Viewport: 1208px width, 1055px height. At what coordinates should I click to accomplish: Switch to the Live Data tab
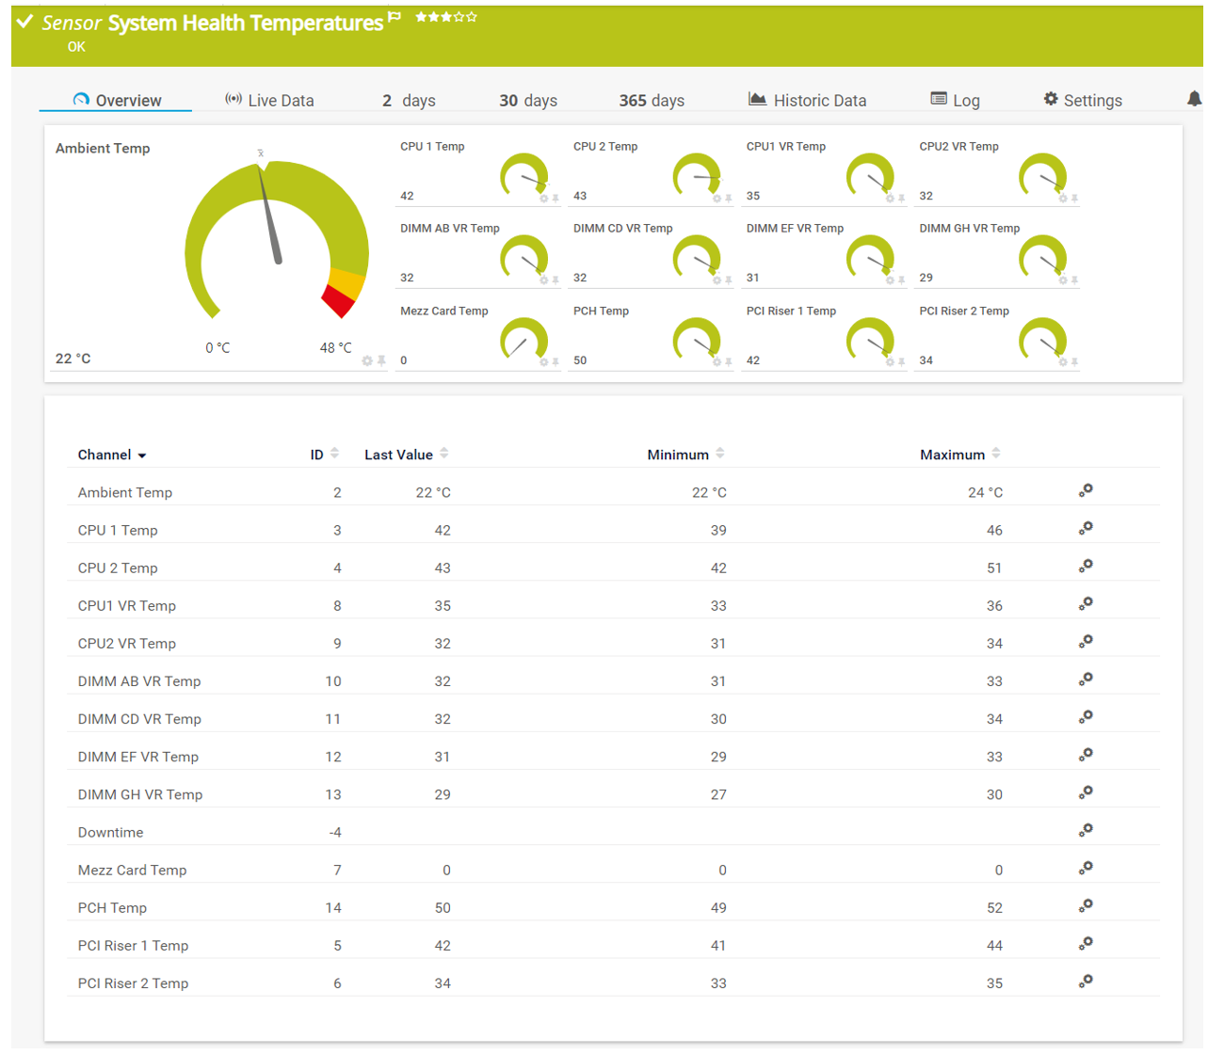tap(269, 100)
